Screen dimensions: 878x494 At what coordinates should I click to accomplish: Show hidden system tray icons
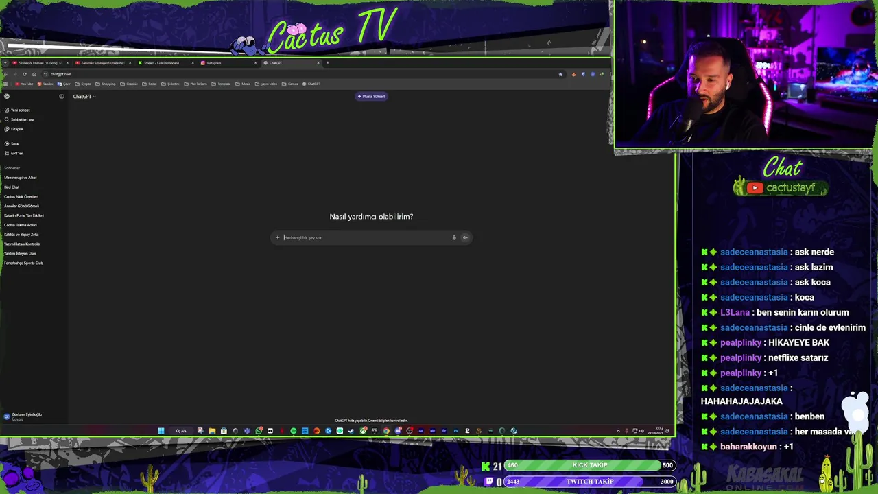click(x=618, y=431)
